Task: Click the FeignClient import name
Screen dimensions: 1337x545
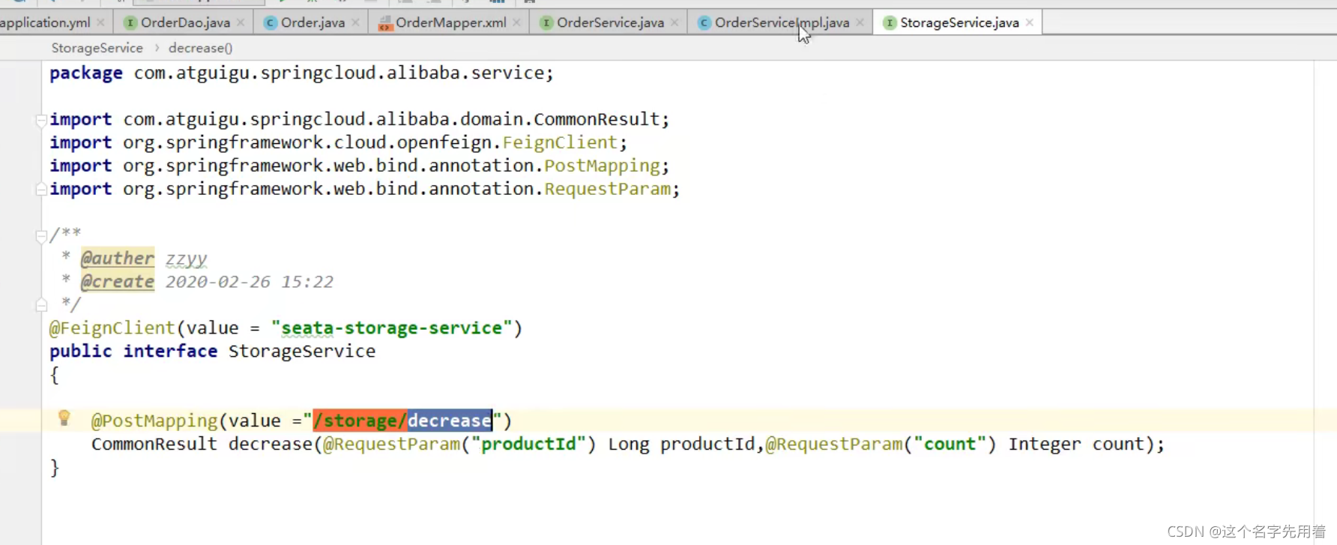Action: coord(560,142)
